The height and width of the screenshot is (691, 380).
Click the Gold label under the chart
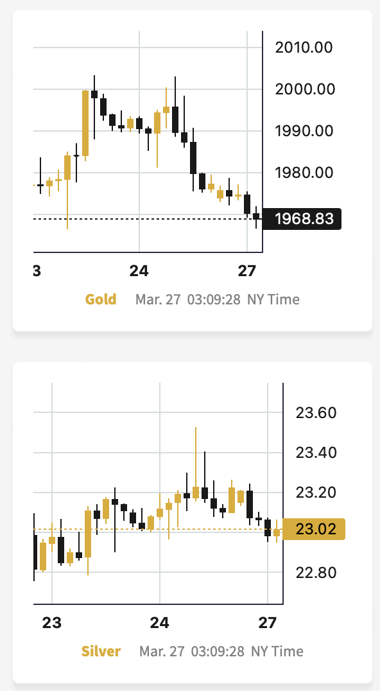tap(100, 299)
